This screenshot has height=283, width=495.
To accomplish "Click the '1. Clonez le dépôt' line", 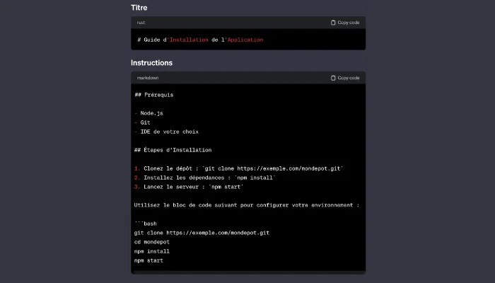I will click(x=238, y=168).
